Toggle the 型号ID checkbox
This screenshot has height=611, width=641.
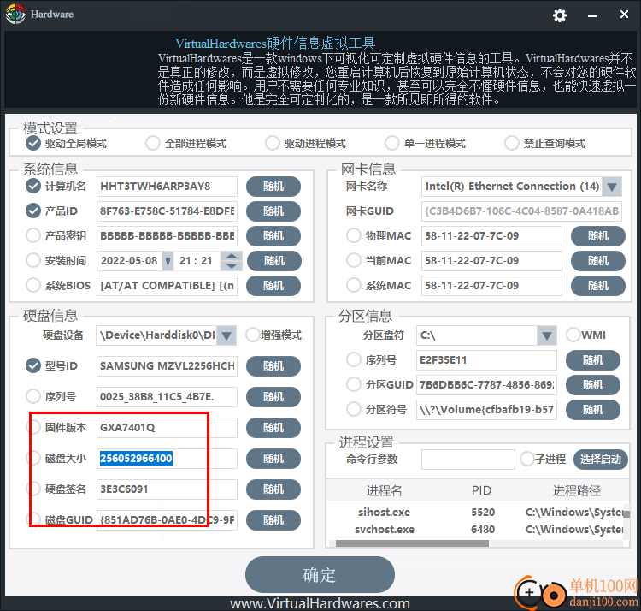(x=33, y=366)
